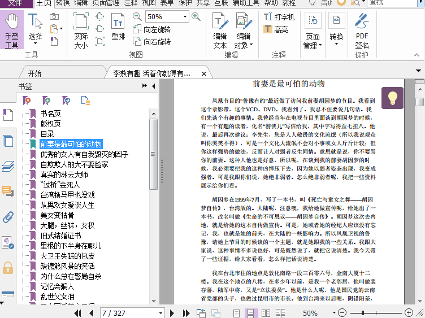
Task: Select bookmark 优秀的女人有自我毁灭的因子
Action: [84, 154]
